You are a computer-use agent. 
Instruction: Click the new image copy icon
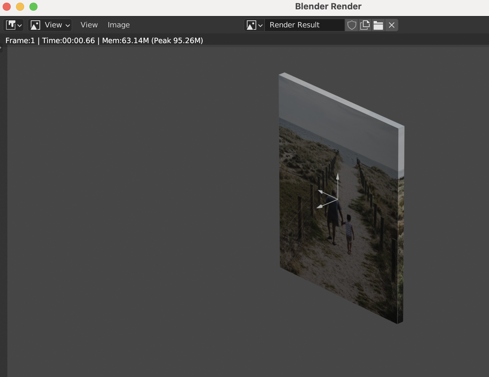pyautogui.click(x=365, y=25)
